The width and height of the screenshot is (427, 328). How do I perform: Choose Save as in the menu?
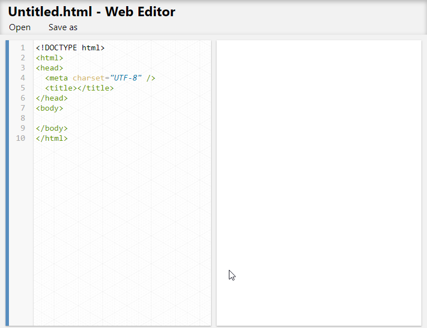[x=63, y=27]
